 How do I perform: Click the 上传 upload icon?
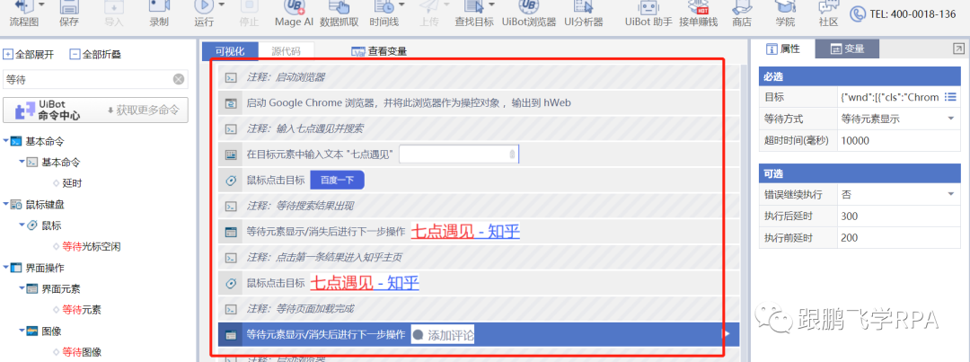coord(429,13)
